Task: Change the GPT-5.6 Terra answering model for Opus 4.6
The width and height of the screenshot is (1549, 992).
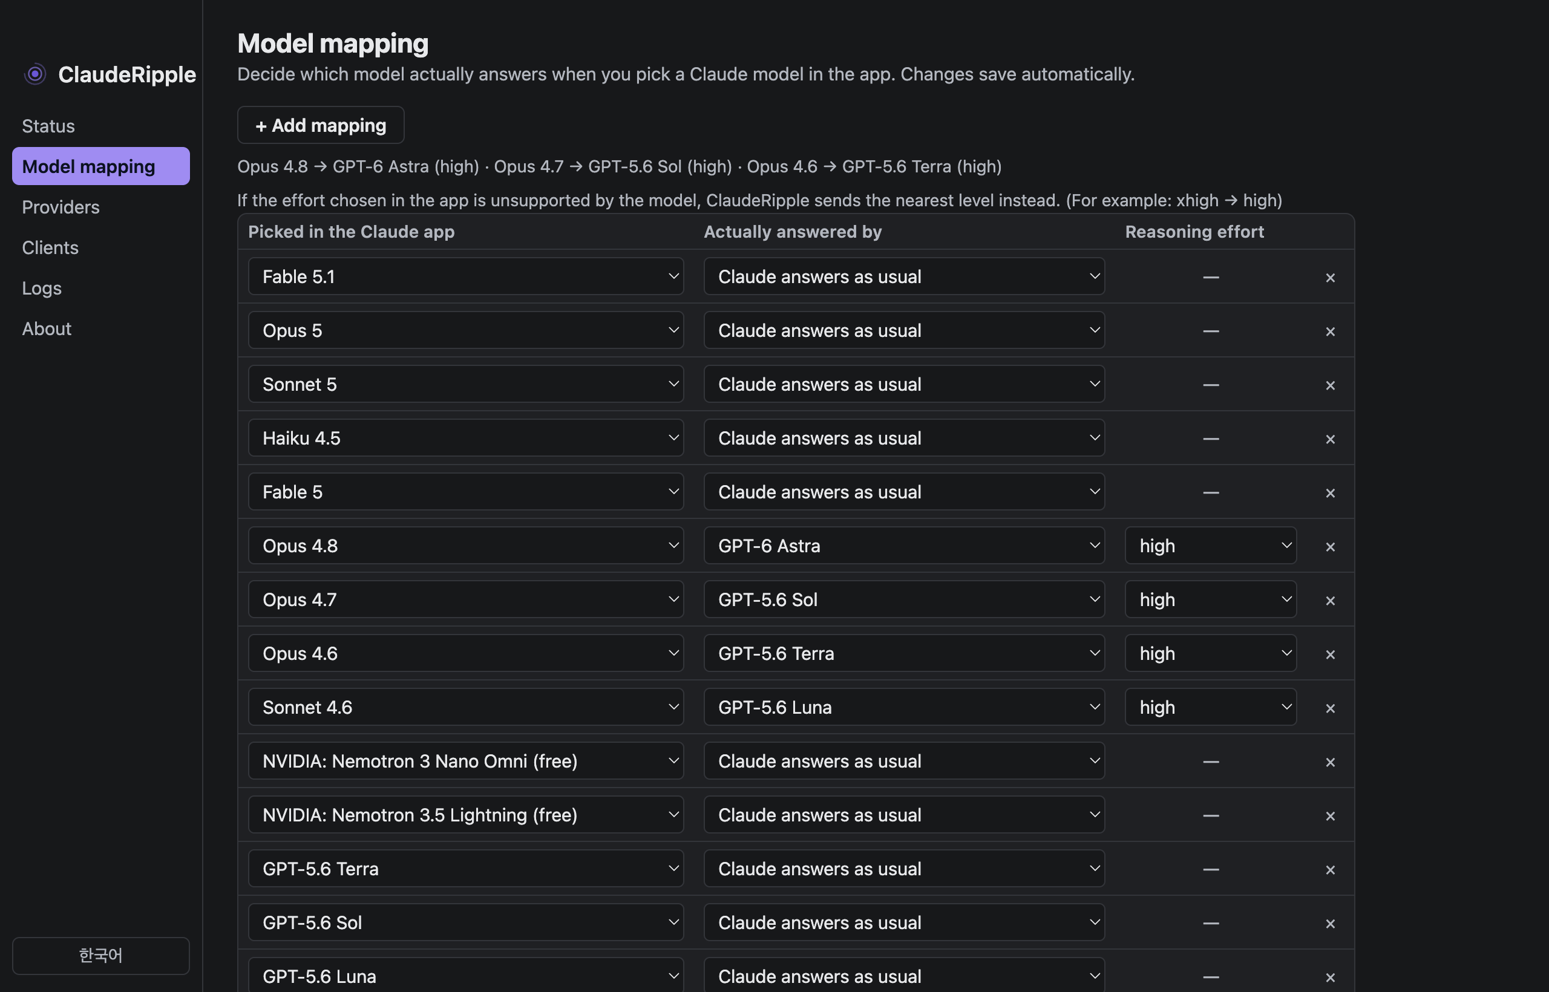Action: point(904,653)
